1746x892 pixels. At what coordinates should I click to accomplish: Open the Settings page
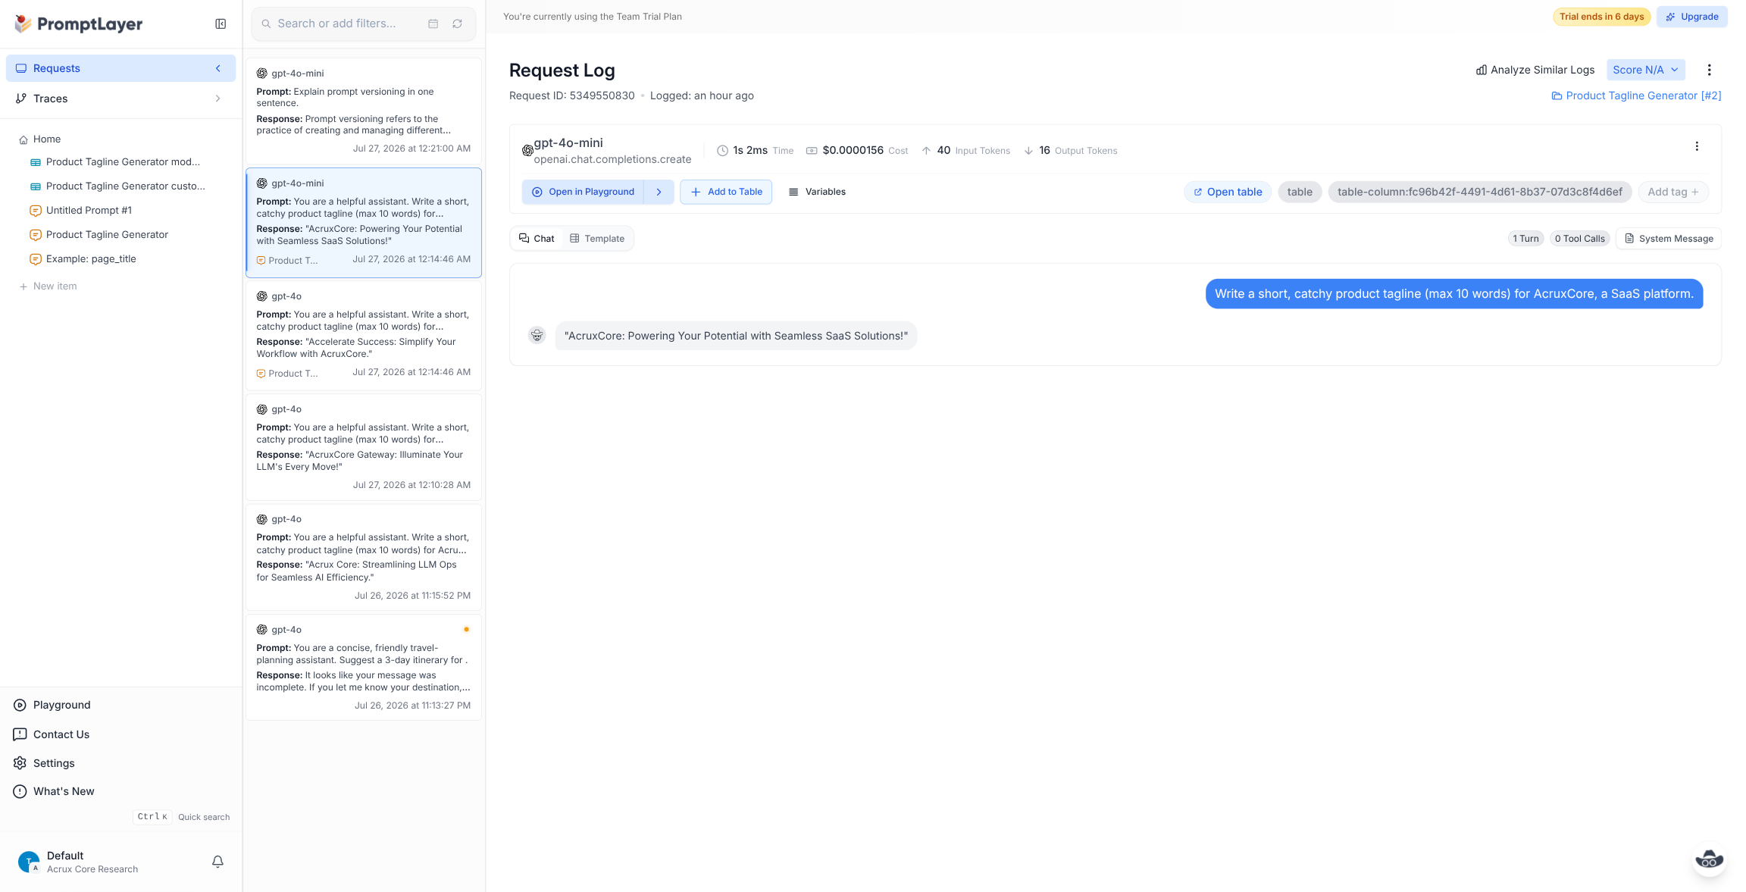click(x=54, y=763)
